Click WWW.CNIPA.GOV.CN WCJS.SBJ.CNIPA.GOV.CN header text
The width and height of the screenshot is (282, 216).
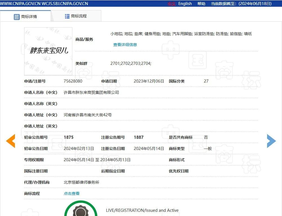click(x=44, y=4)
